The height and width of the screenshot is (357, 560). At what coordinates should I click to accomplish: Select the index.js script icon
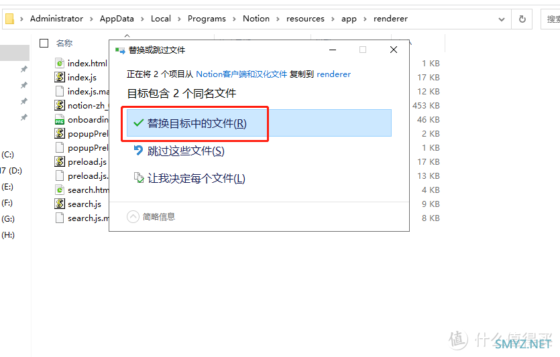[60, 77]
